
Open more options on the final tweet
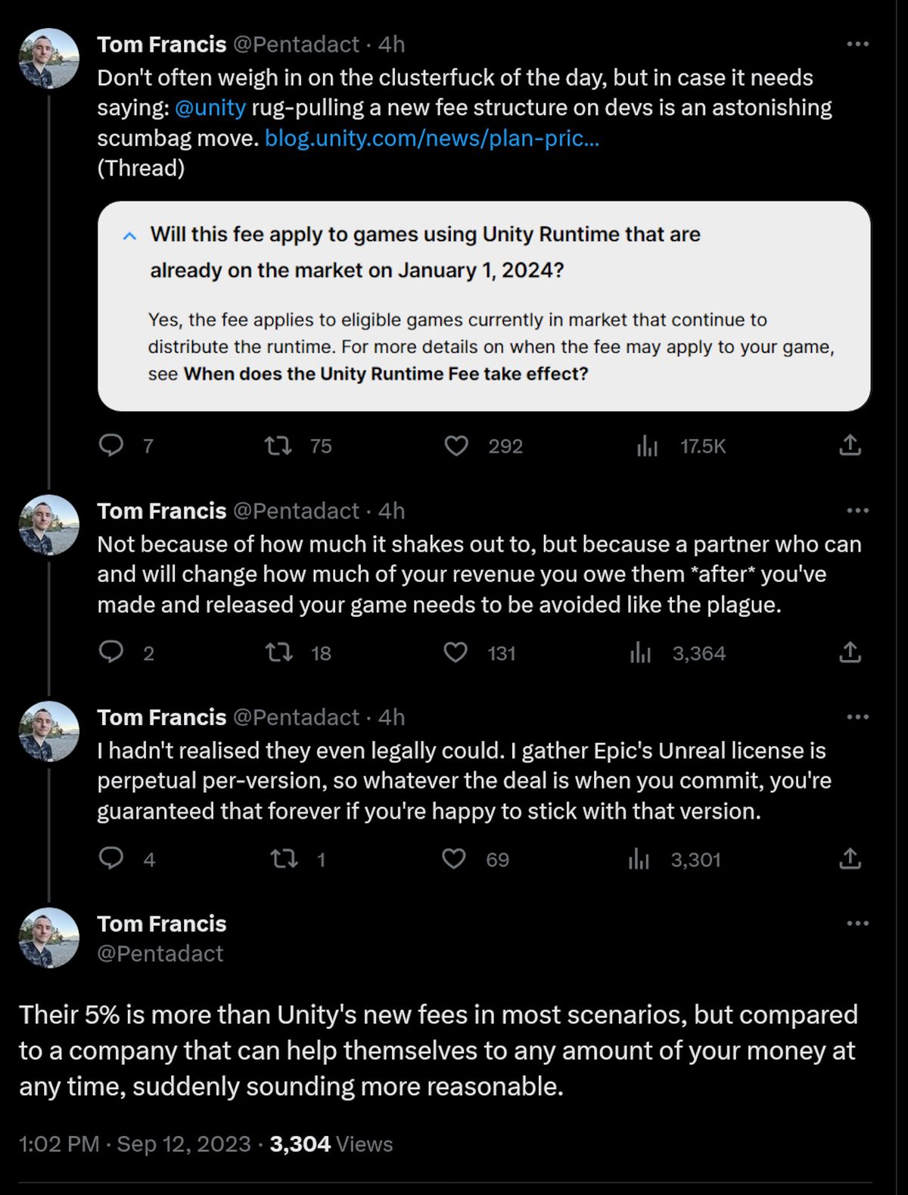tap(857, 922)
